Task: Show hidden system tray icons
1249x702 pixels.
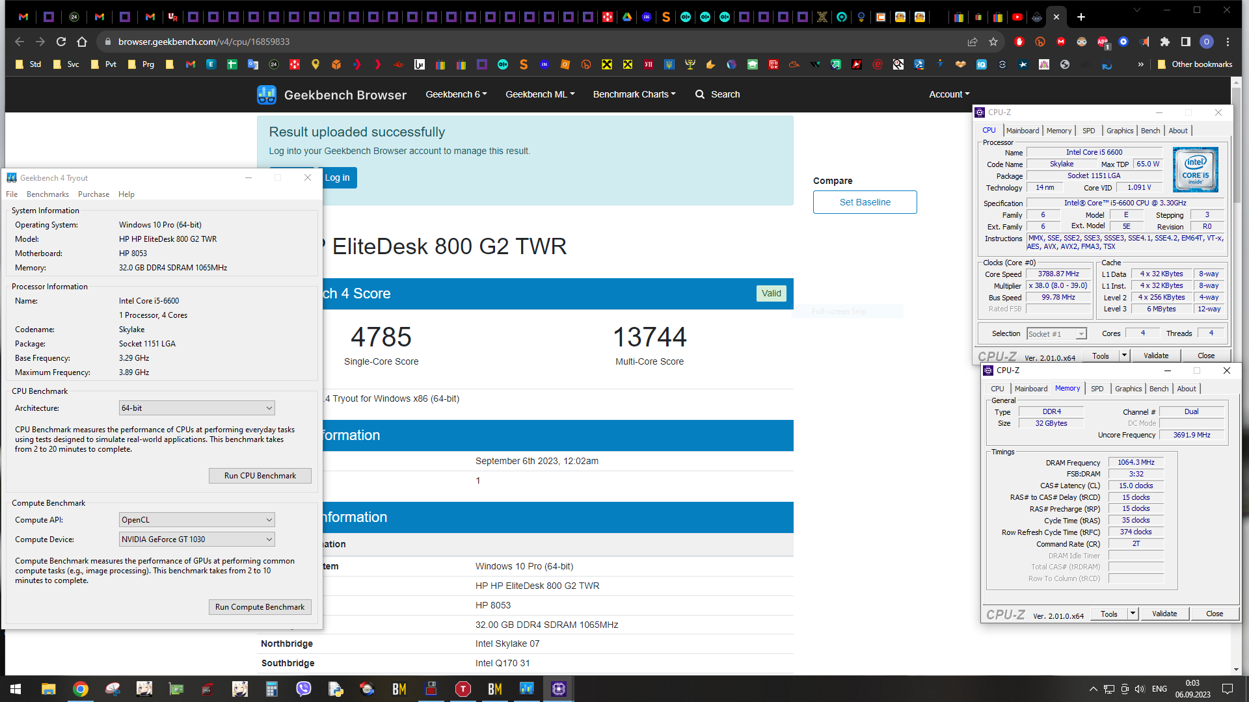Action: coord(1094,689)
